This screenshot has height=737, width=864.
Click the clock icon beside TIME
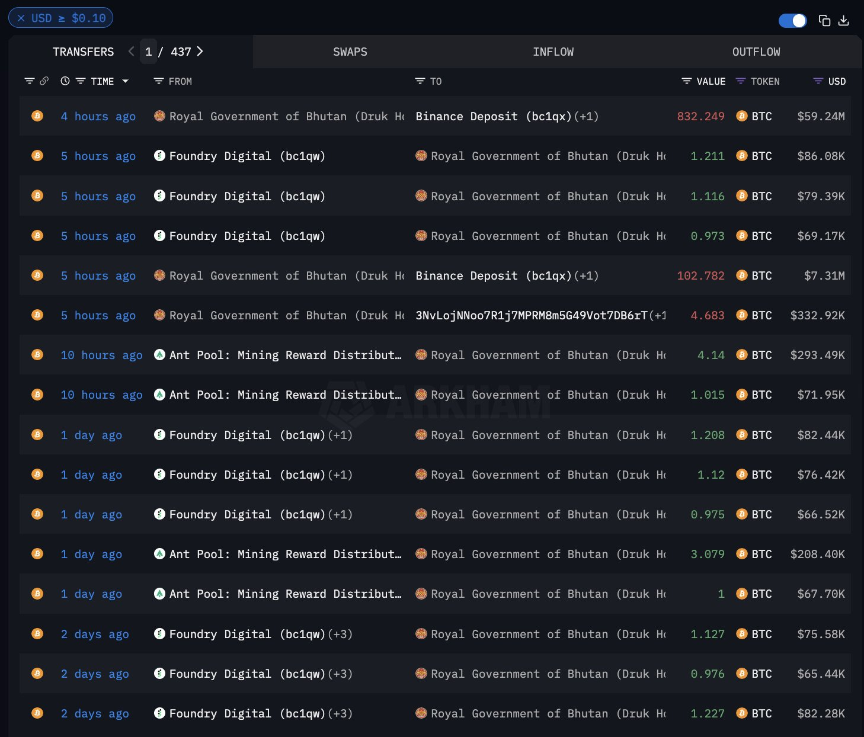65,81
